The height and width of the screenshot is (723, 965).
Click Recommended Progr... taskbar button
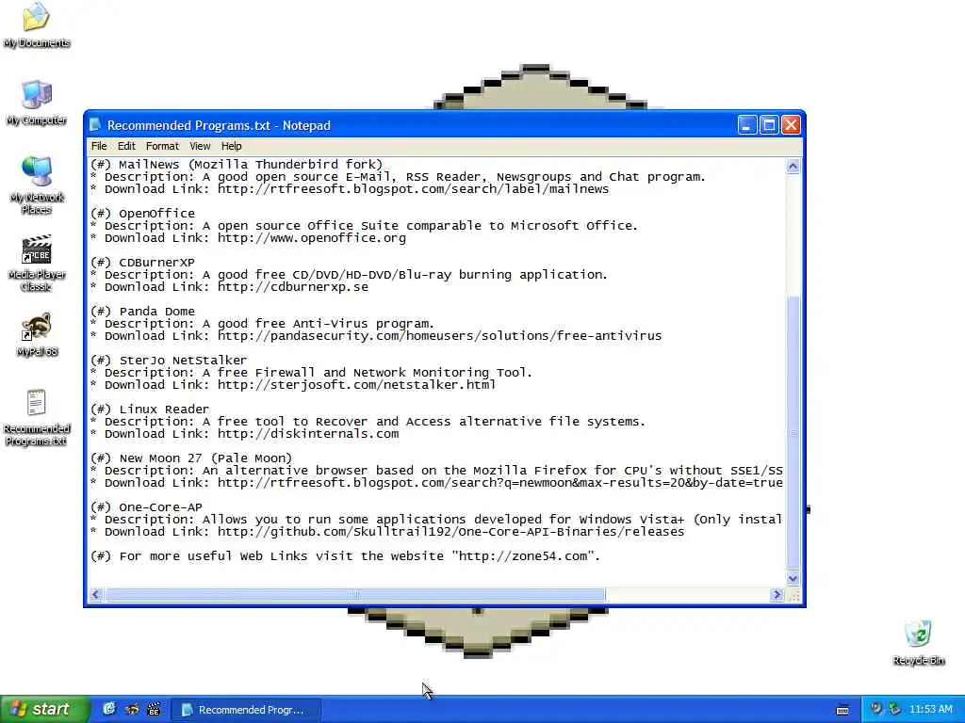point(246,710)
